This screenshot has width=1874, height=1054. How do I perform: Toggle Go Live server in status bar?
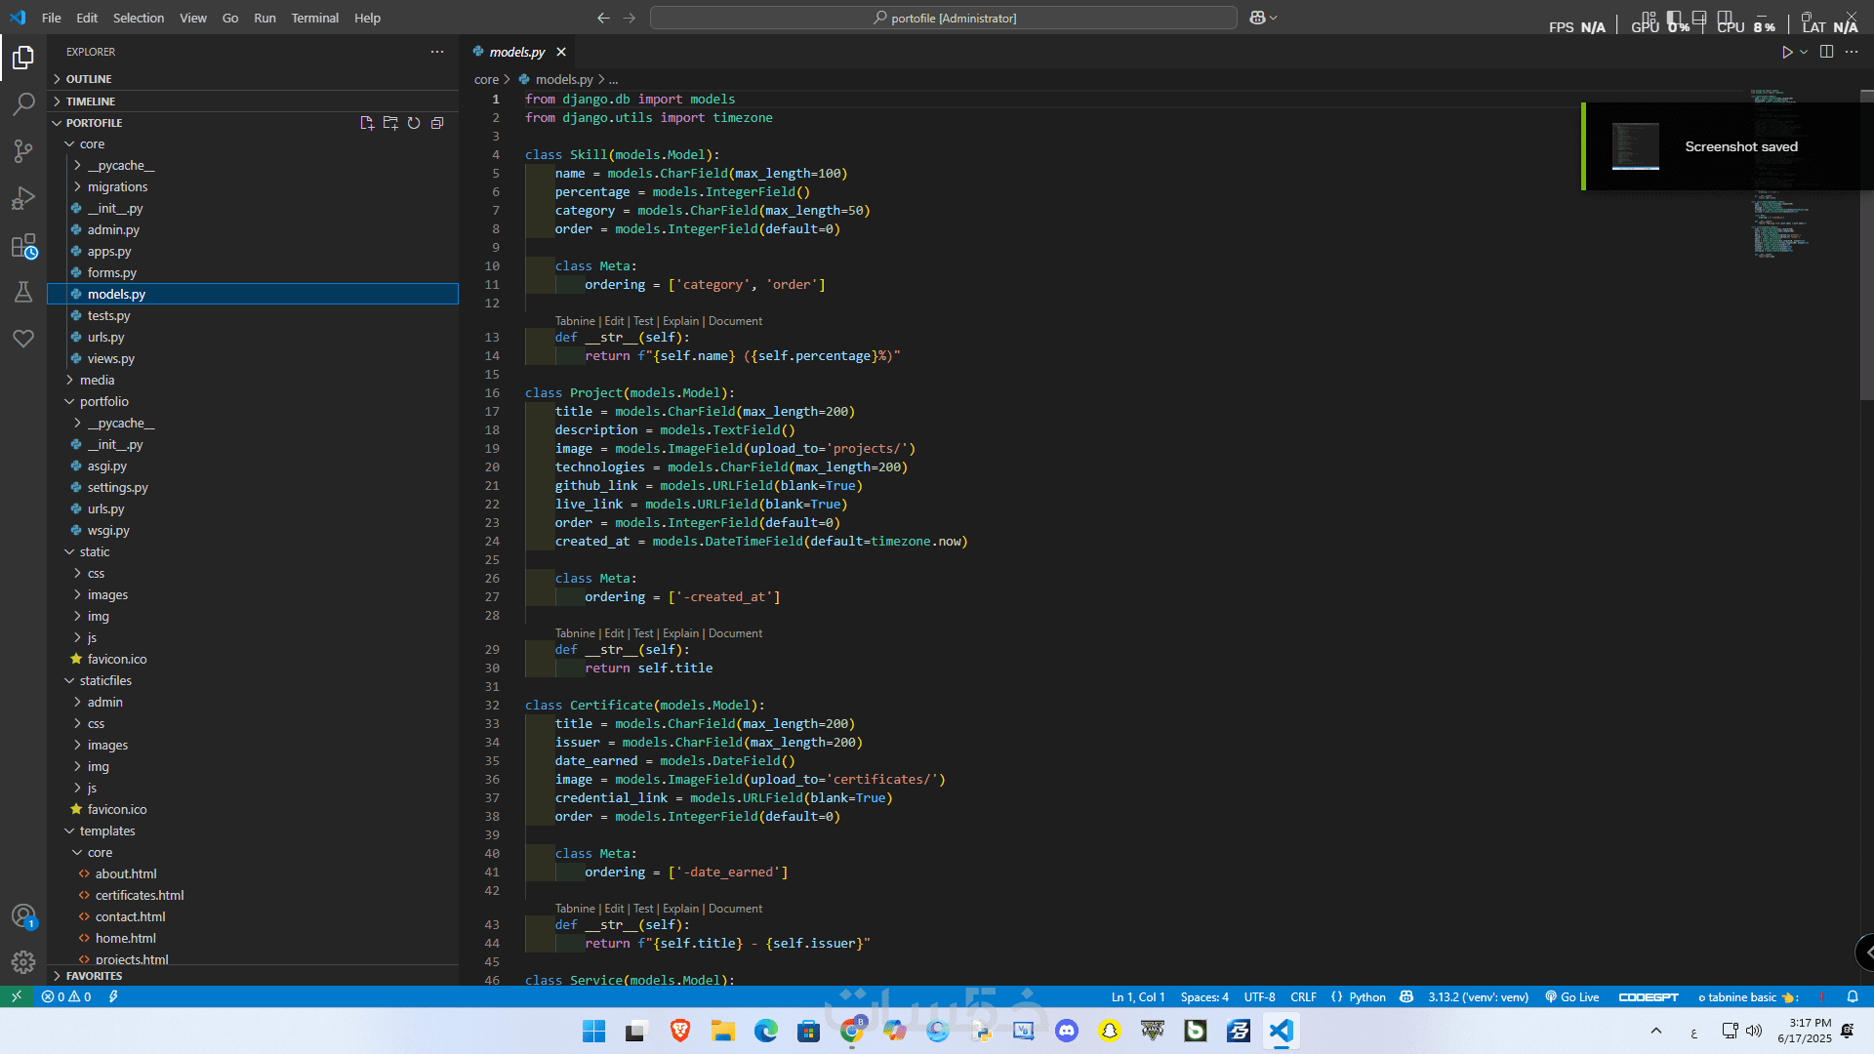tap(1572, 996)
